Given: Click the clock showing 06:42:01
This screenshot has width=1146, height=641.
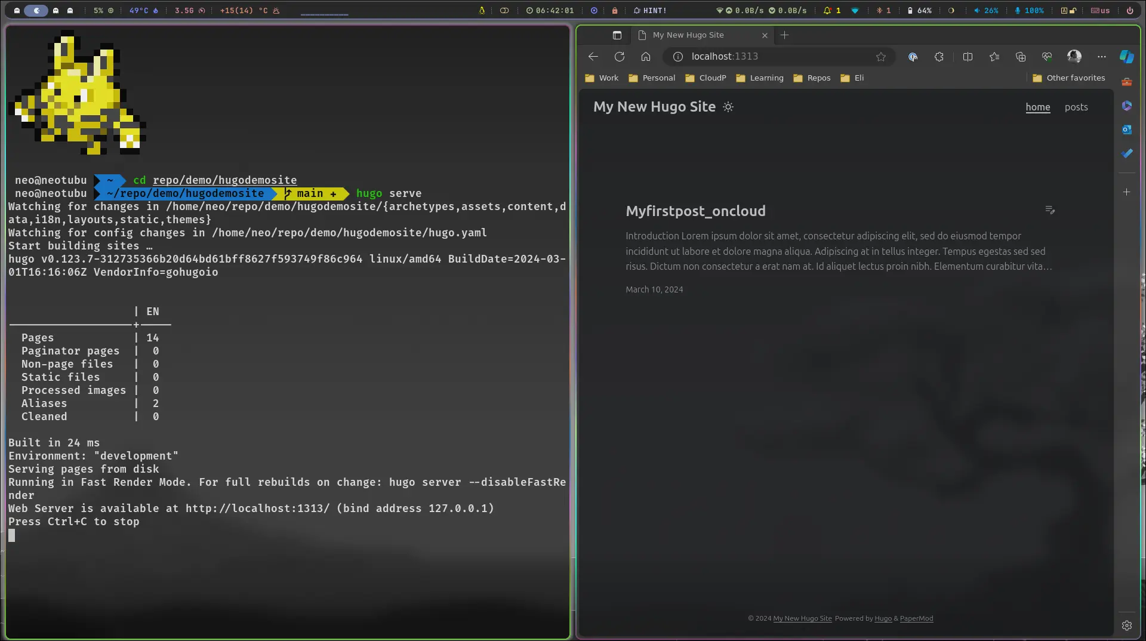Looking at the screenshot, I should (x=550, y=10).
